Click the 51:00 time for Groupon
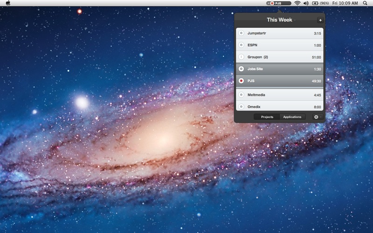This screenshot has height=233, width=373. click(317, 57)
